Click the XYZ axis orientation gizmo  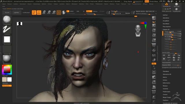(144, 25)
